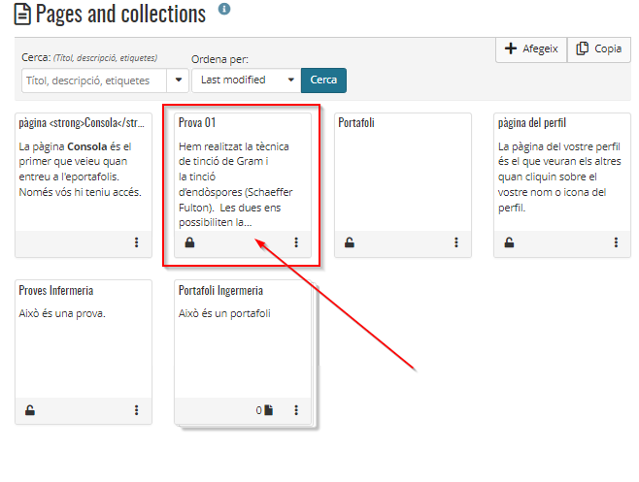Open three-dot menu on Consola page card
The image size is (639, 482).
coord(136,242)
